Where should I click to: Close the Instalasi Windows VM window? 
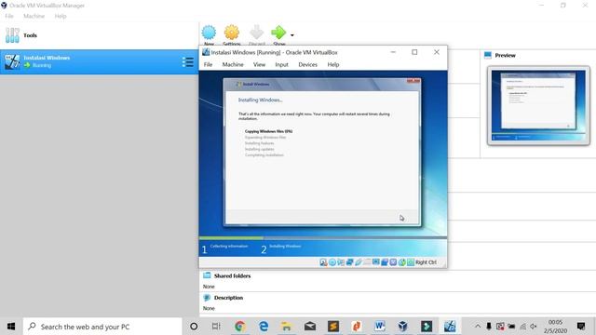point(437,52)
